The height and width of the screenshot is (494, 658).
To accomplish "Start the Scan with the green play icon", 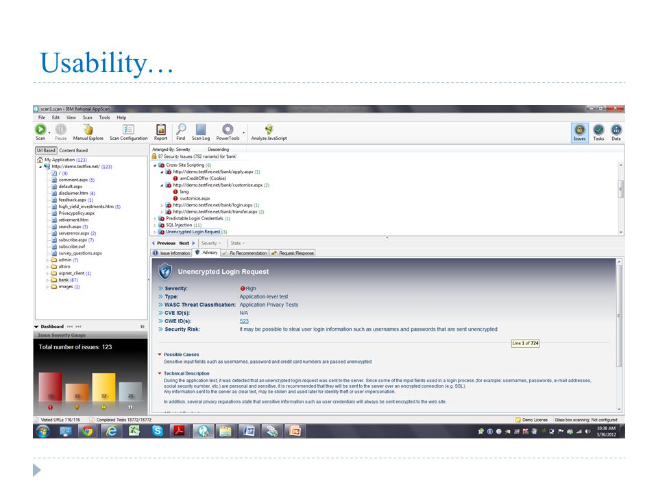I will pyautogui.click(x=40, y=130).
